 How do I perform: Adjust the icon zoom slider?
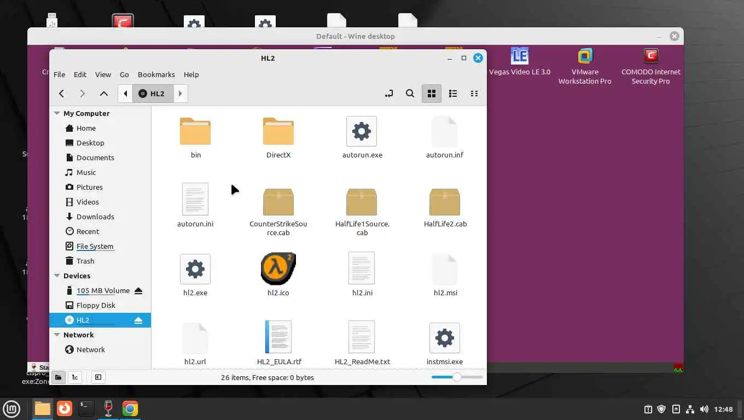(x=457, y=377)
